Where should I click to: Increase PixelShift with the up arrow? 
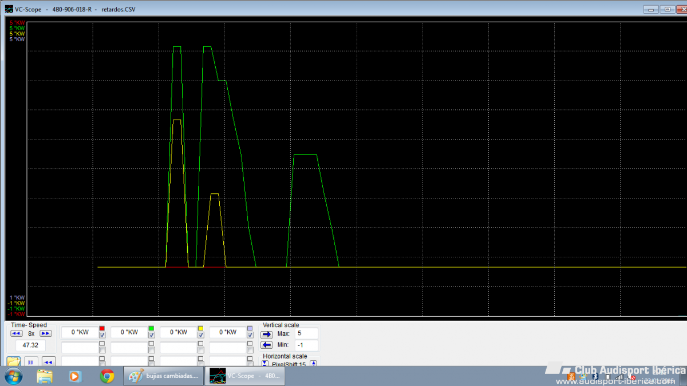click(x=314, y=363)
